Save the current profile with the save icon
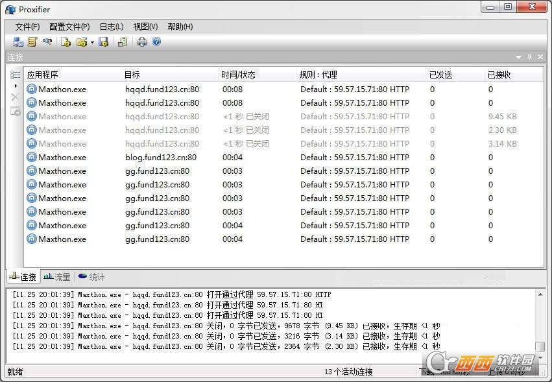552x382 pixels. (x=104, y=42)
